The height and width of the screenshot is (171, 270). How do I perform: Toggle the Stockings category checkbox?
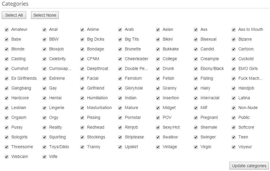point(82,137)
